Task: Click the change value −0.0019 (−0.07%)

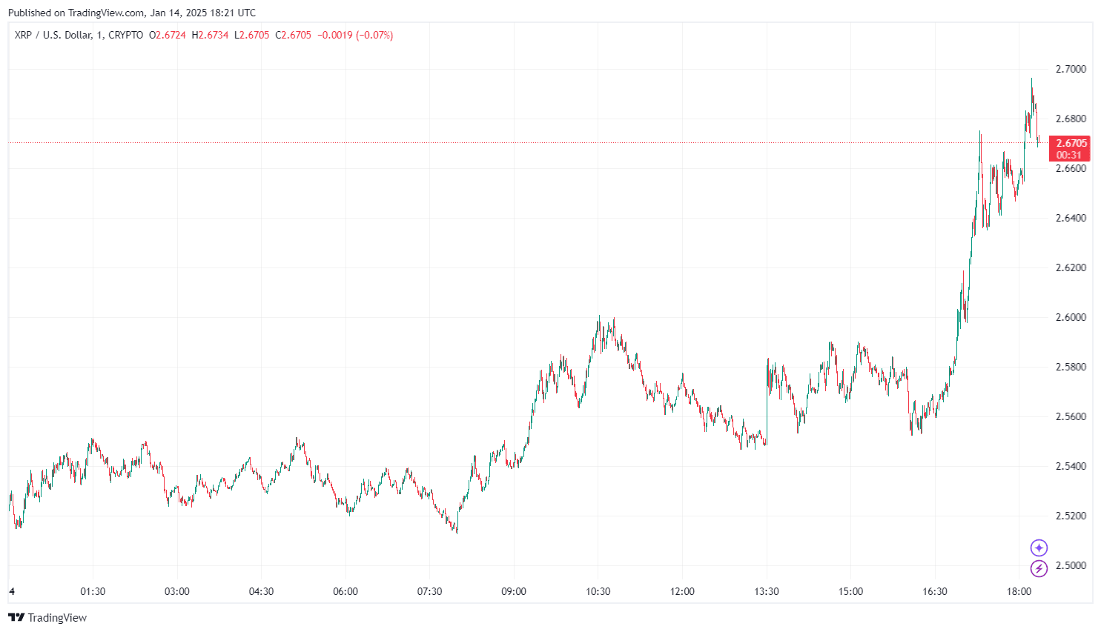Action: tap(355, 35)
